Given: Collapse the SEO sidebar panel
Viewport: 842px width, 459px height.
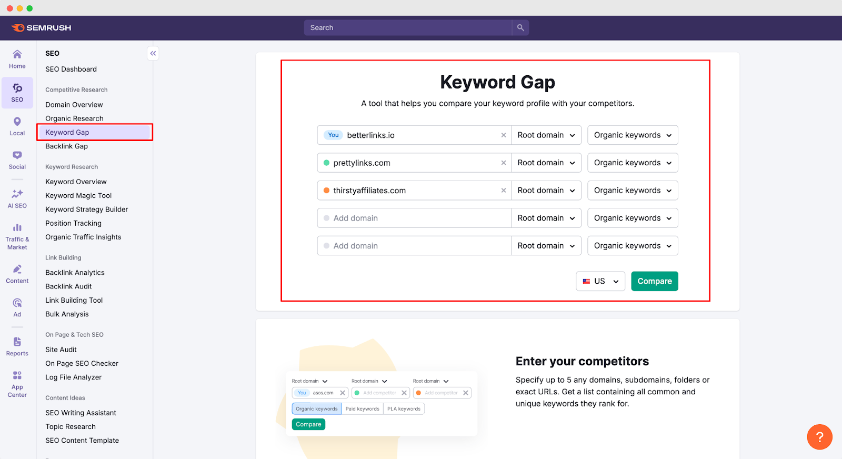Looking at the screenshot, I should (x=153, y=53).
